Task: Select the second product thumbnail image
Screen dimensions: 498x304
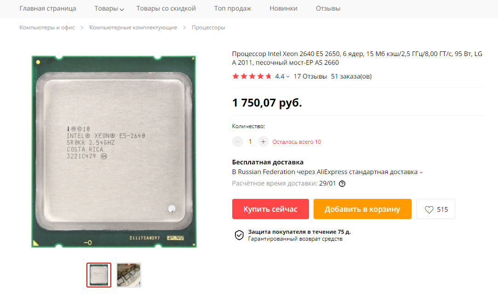Action: pos(129,275)
